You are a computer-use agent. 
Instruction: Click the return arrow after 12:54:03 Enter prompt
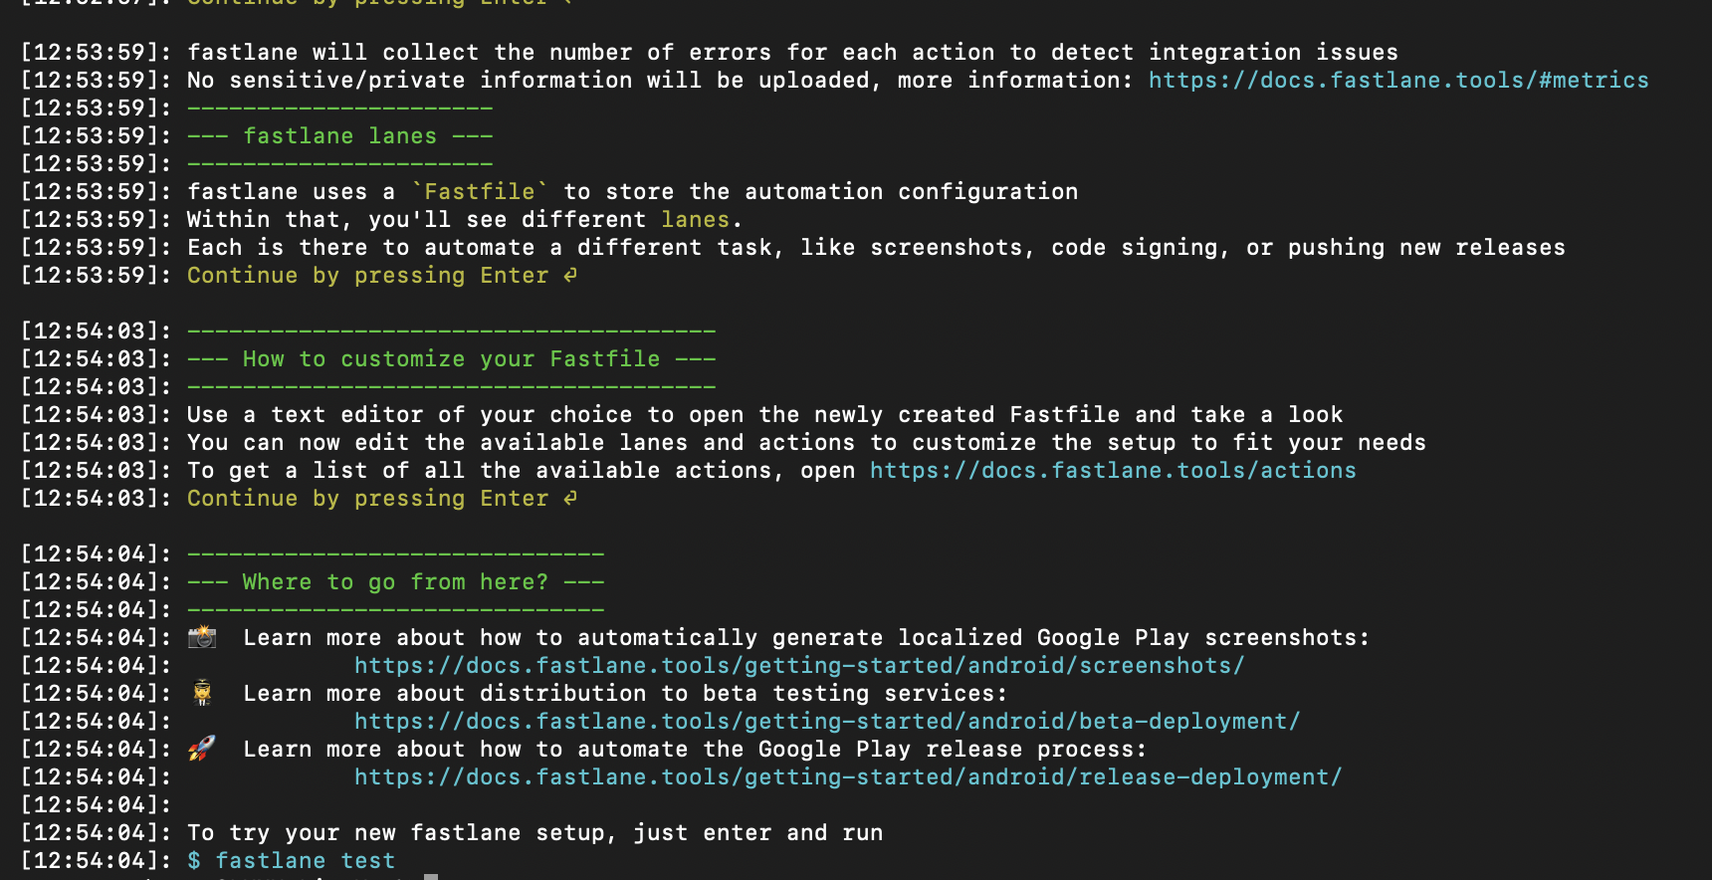570,498
